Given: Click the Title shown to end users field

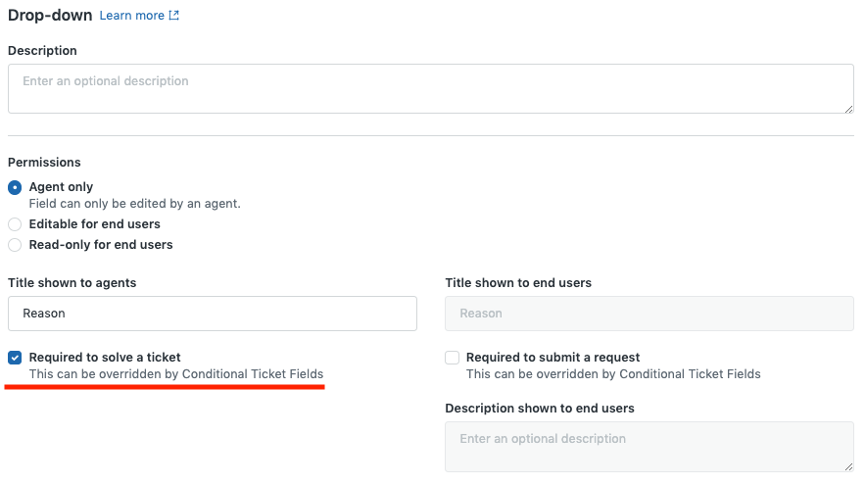Looking at the screenshot, I should (x=649, y=314).
